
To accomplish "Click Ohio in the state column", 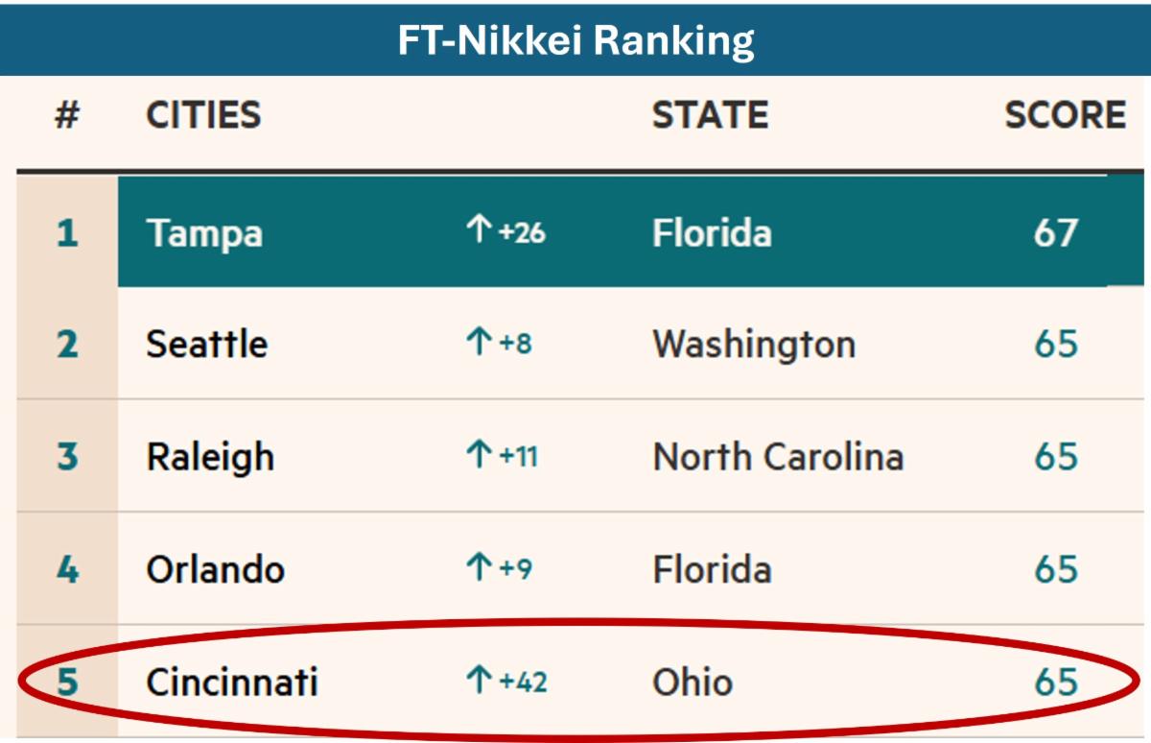I will click(x=693, y=683).
